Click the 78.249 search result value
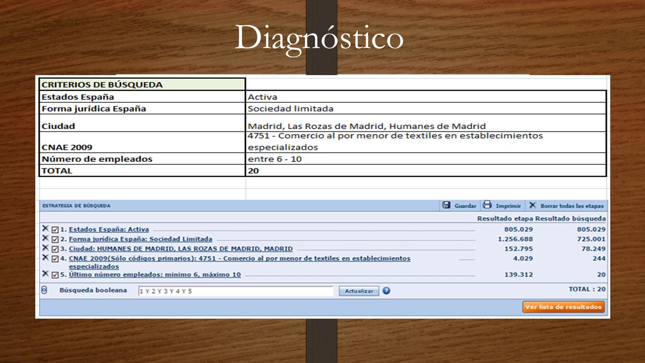Screen dimensions: 645x363 [594, 249]
